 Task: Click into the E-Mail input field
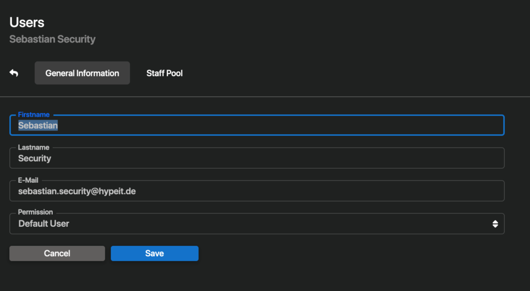pyautogui.click(x=311, y=191)
